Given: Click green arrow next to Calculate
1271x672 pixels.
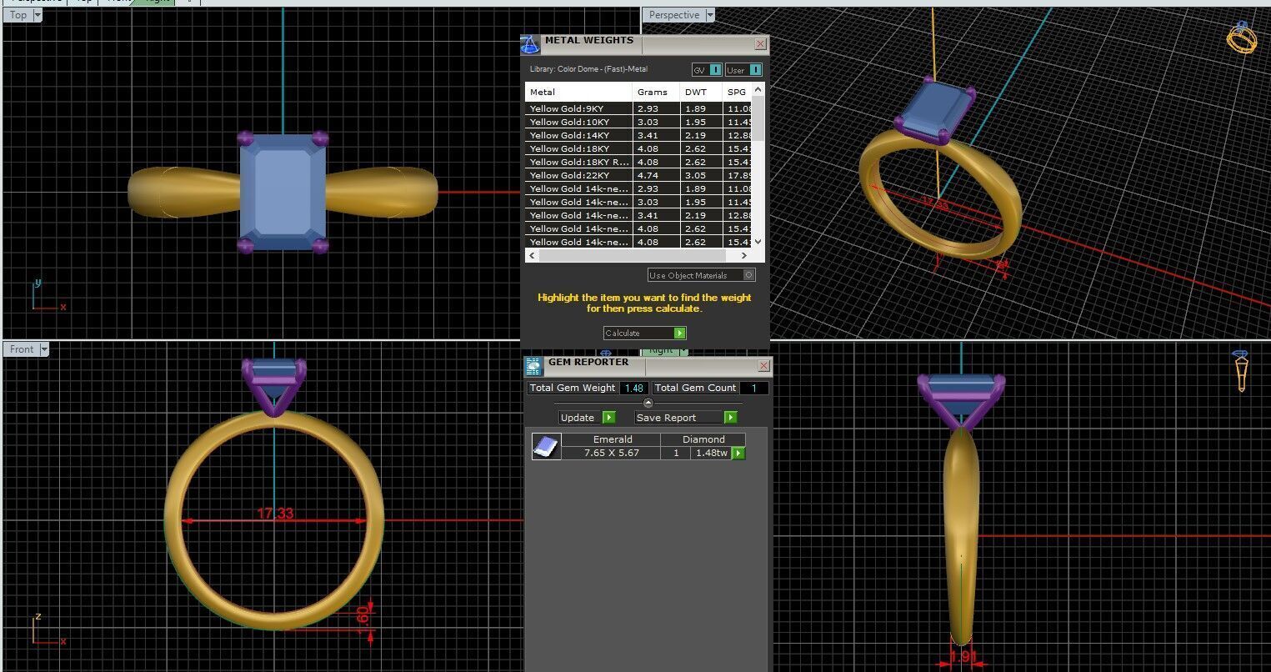Looking at the screenshot, I should (x=680, y=333).
